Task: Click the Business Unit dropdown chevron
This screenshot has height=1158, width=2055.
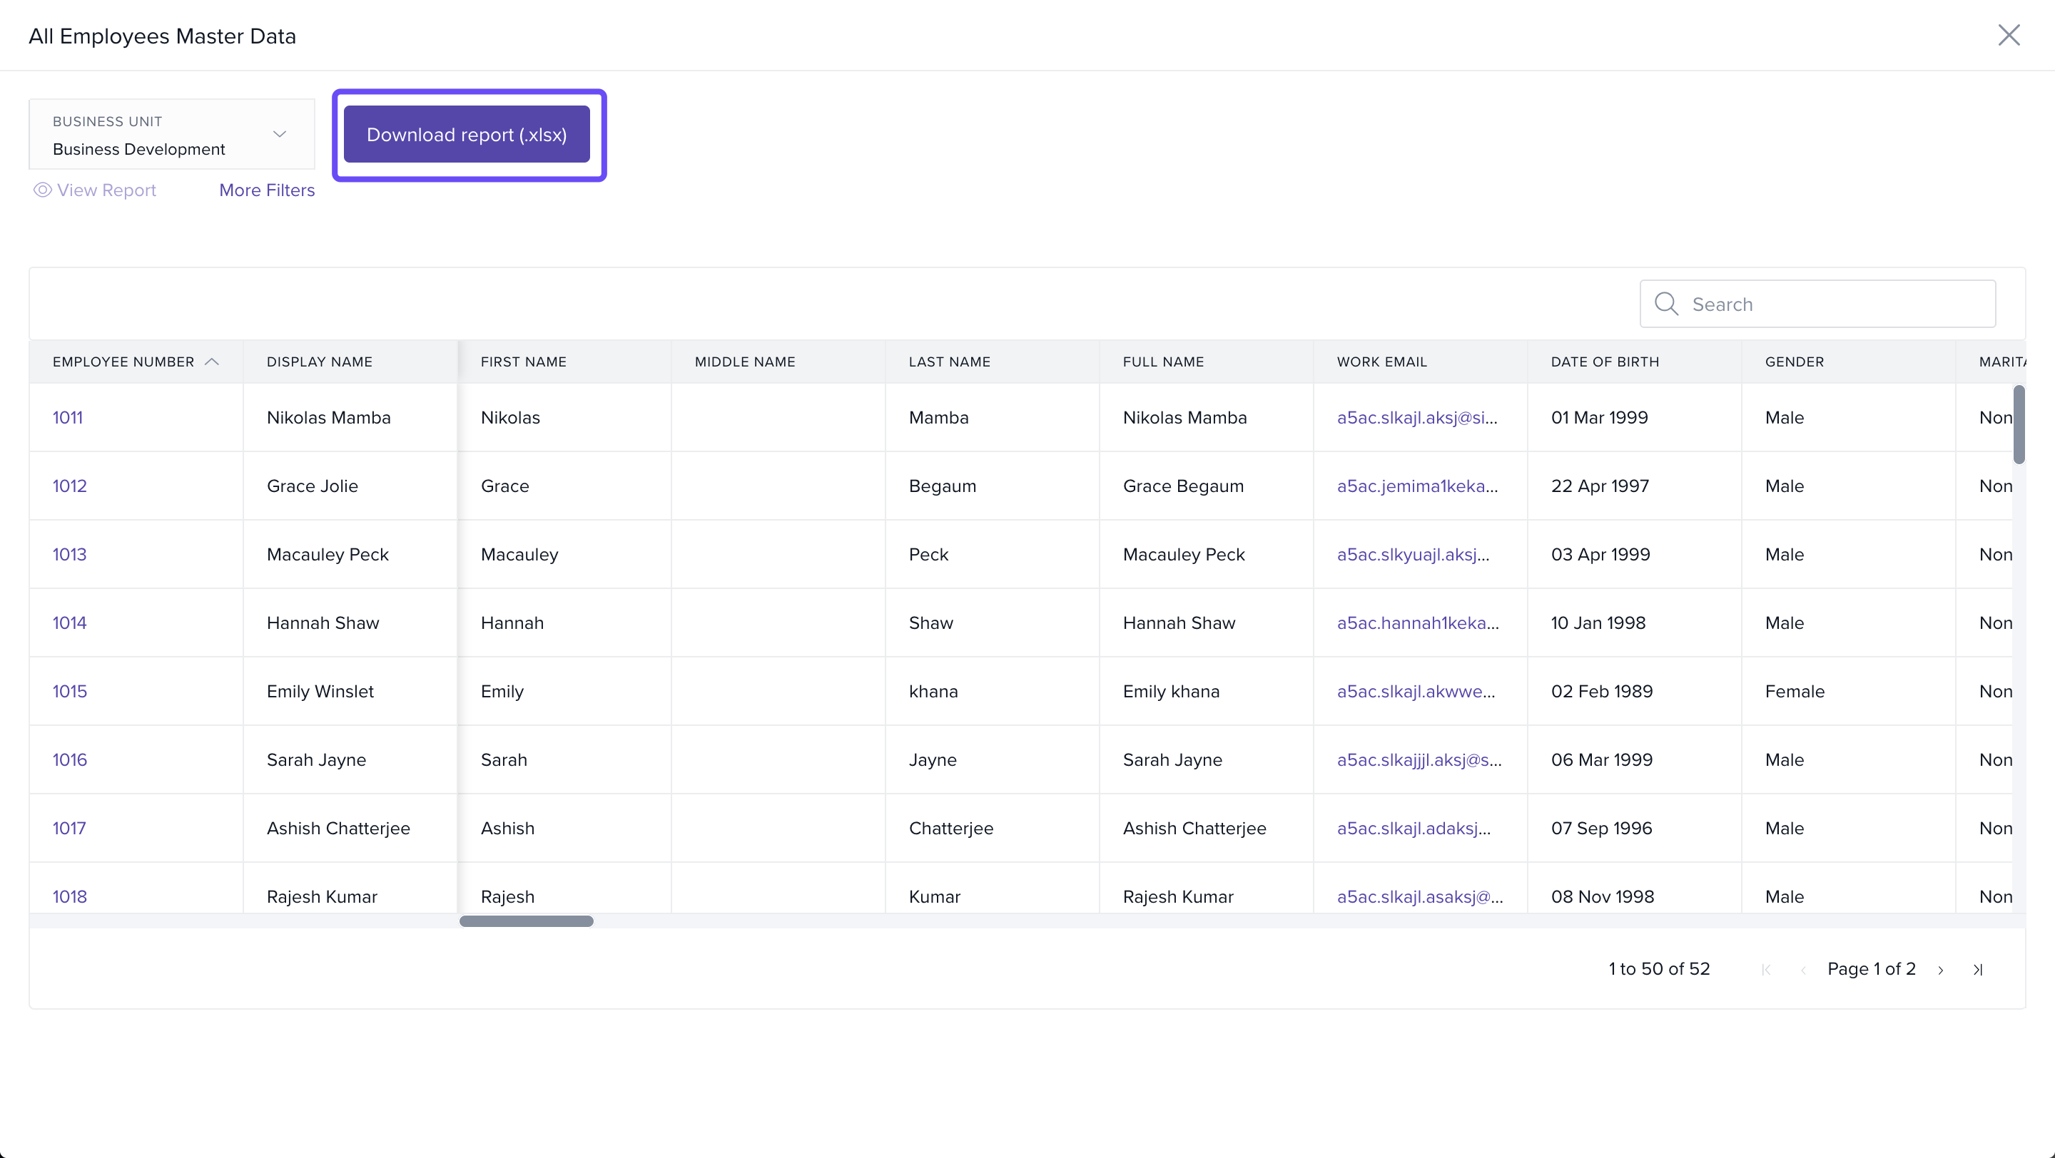Action: [279, 134]
